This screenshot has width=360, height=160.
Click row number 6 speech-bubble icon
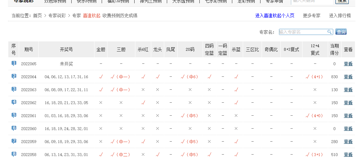click(14, 128)
